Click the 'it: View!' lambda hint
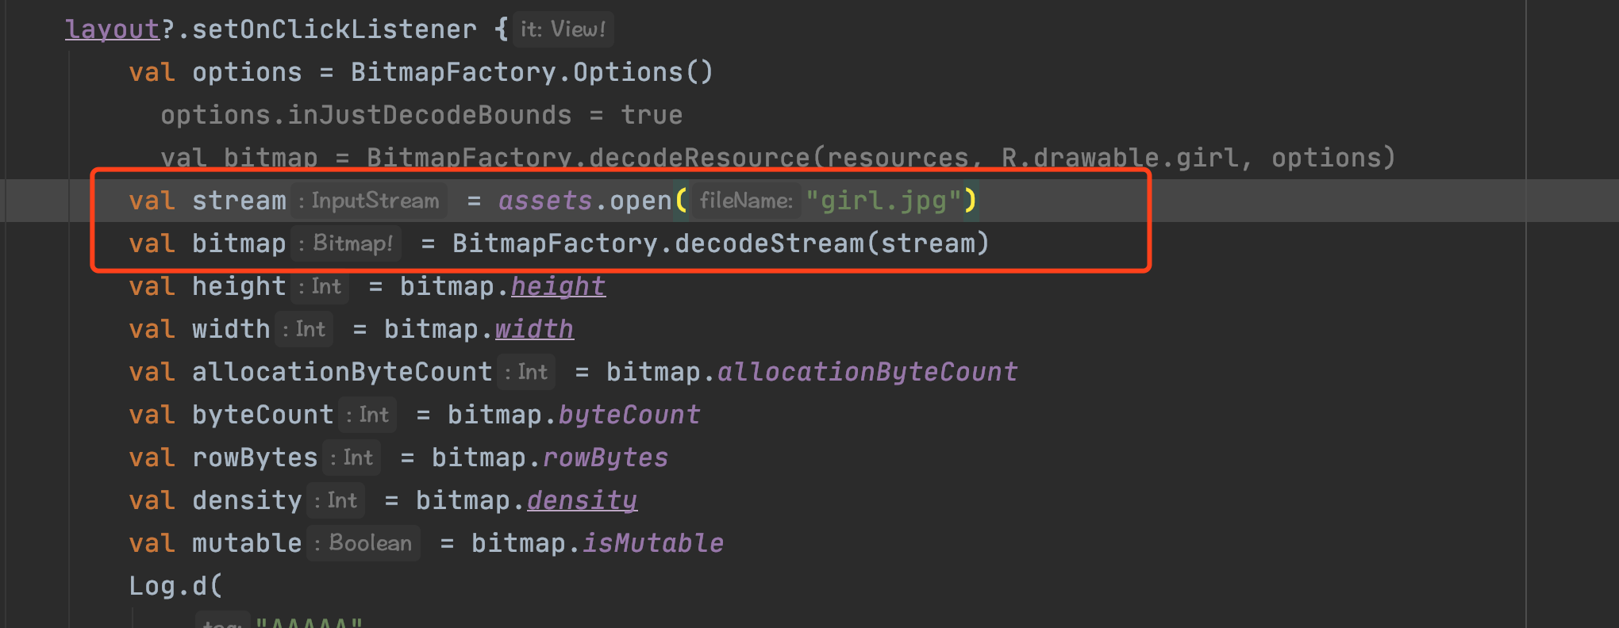The height and width of the screenshot is (628, 1619). pos(563,30)
